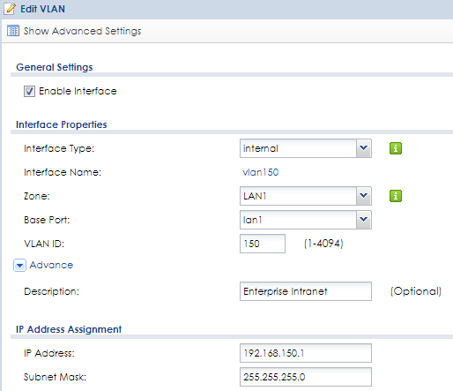Select the Base Port combo box showing lan1
This screenshot has height=391, width=453.
click(306, 220)
